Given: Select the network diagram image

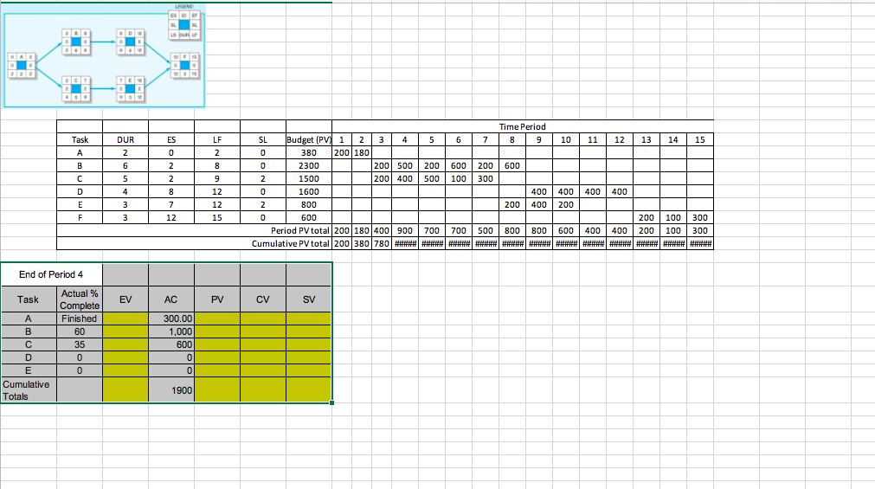Looking at the screenshot, I should (105, 55).
